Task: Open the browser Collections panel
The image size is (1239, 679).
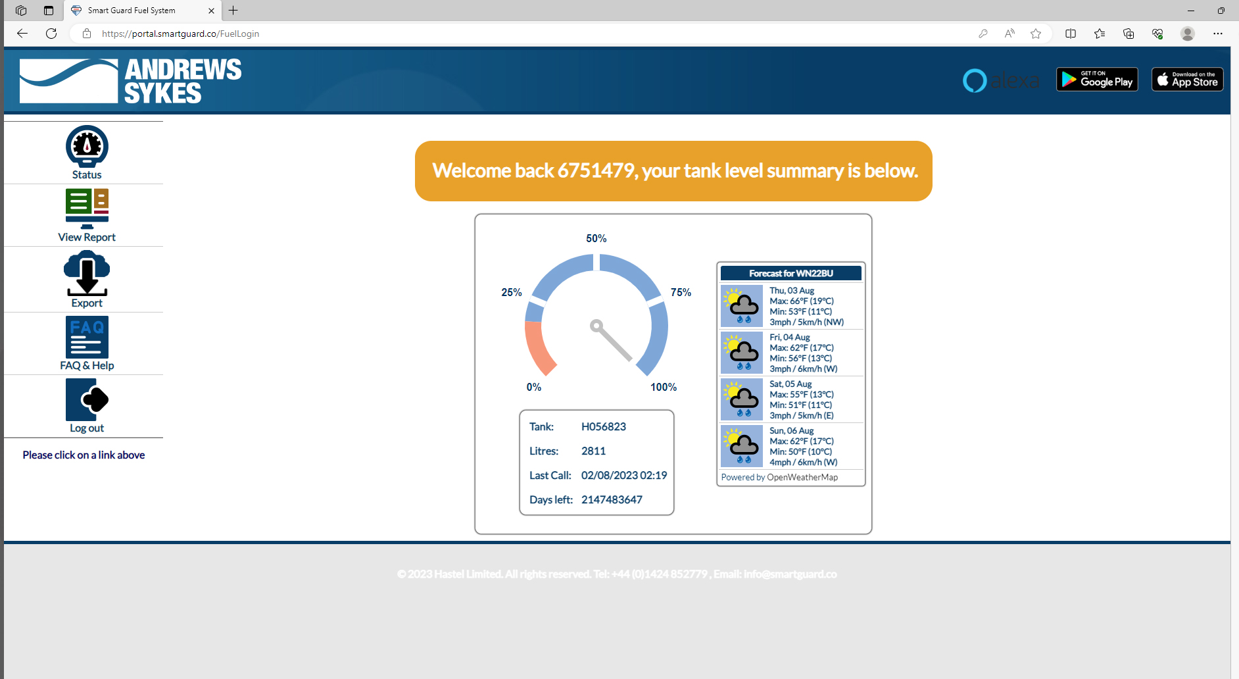Action: (x=1130, y=33)
